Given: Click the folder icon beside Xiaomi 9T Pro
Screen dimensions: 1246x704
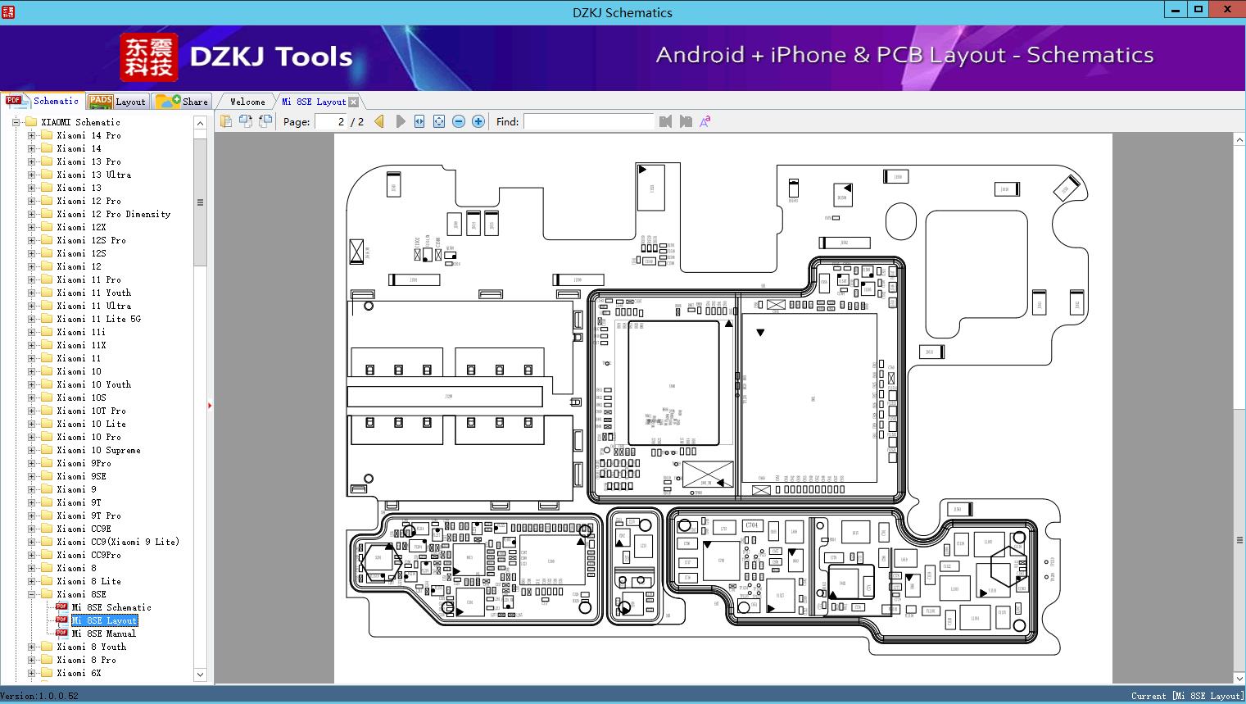Looking at the screenshot, I should (x=47, y=516).
